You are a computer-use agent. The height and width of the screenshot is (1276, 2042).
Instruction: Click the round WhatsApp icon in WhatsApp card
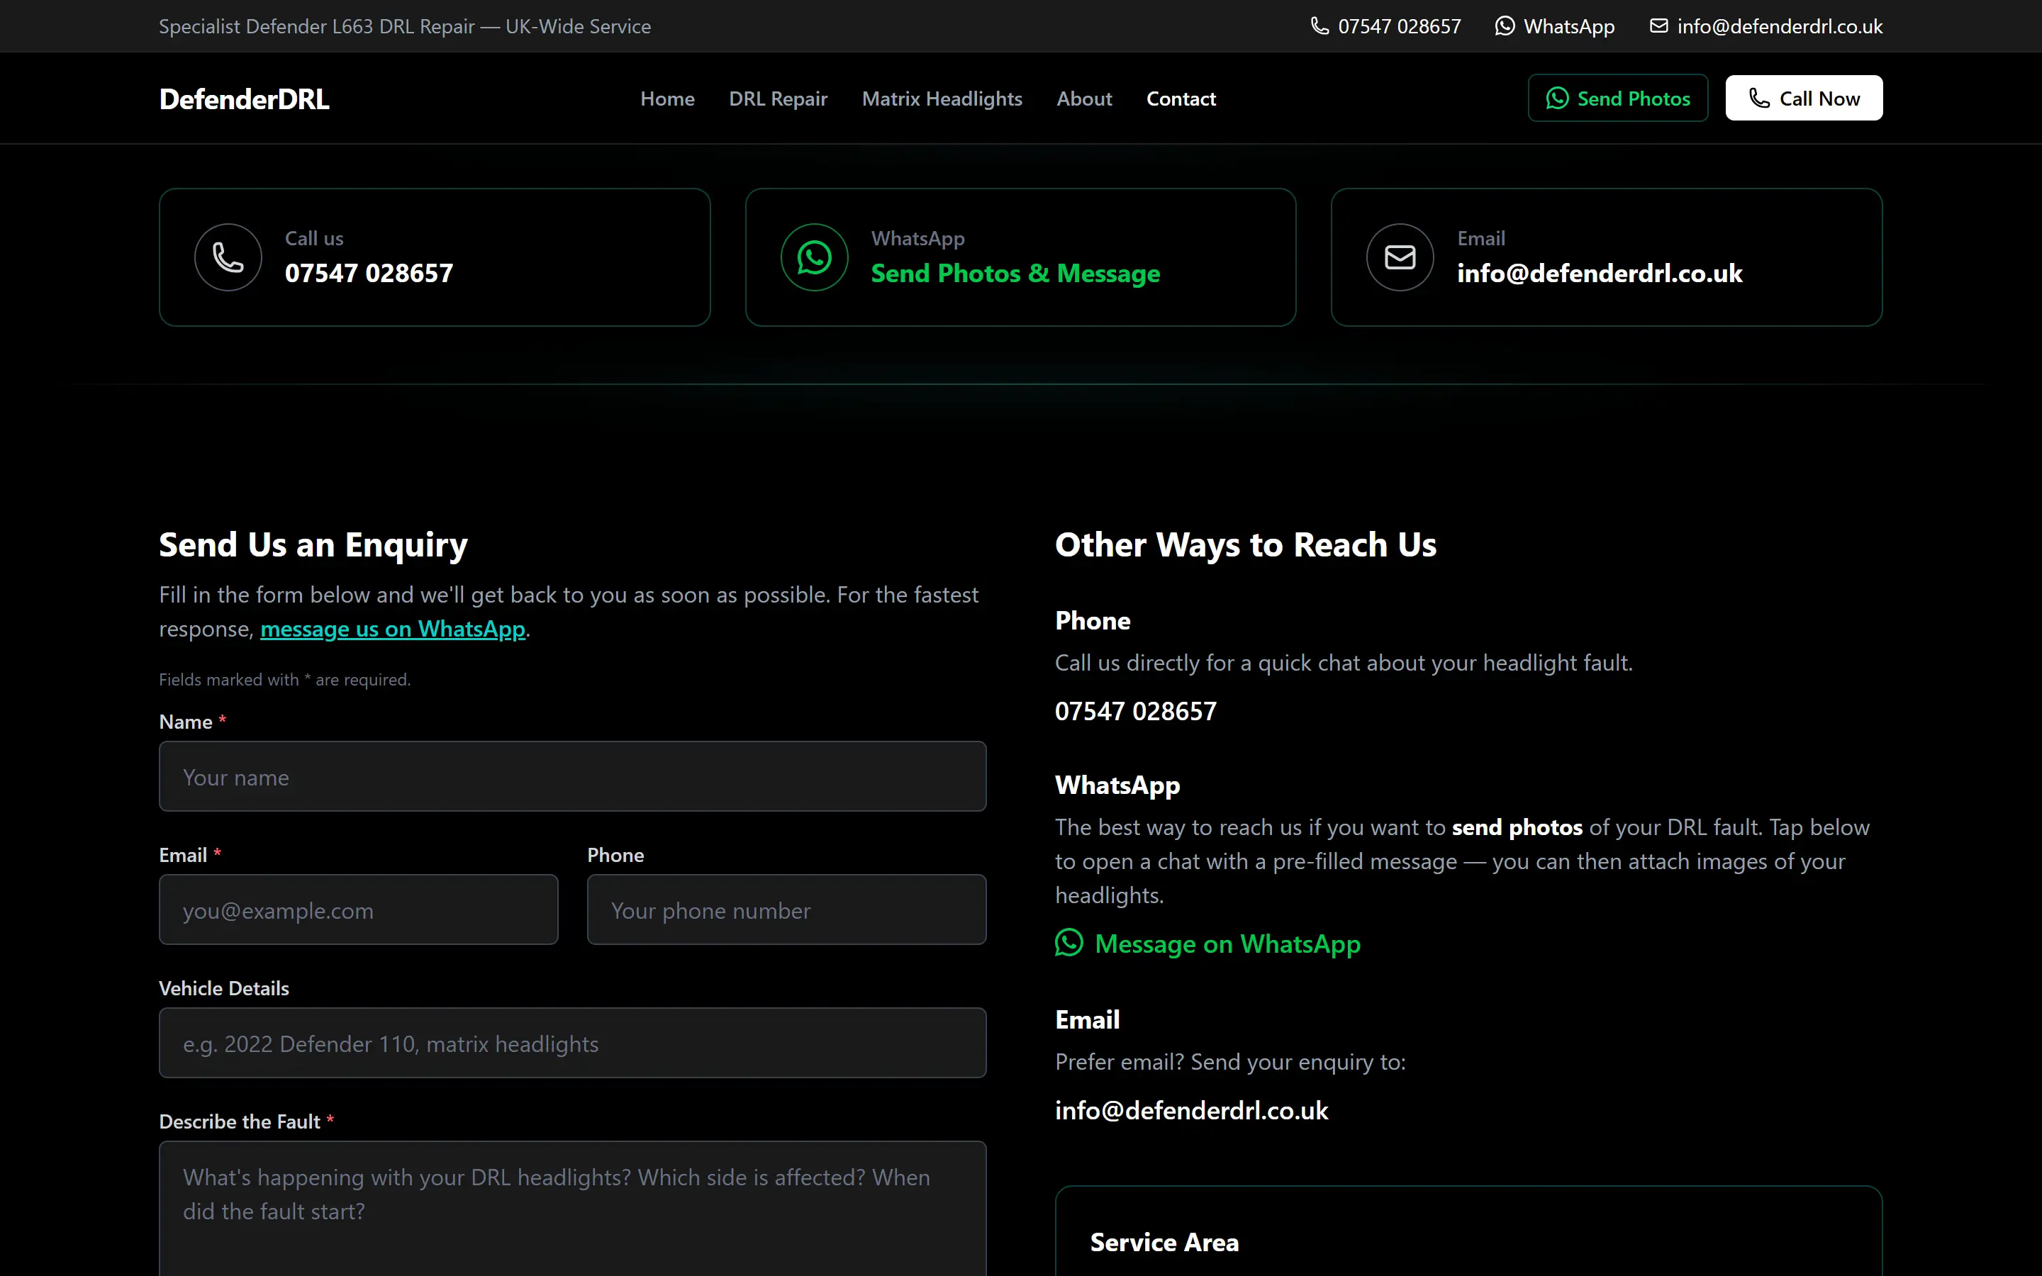click(x=814, y=257)
